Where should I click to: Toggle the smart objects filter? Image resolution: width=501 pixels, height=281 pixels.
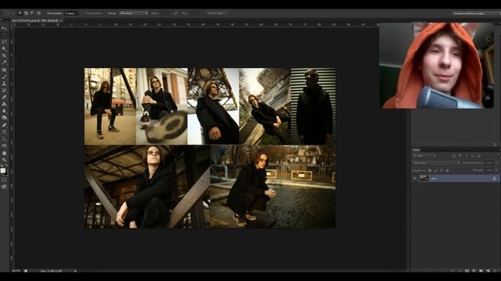coord(479,155)
